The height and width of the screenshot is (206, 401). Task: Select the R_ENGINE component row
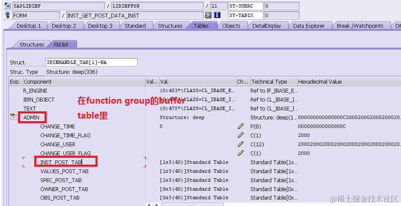[x=35, y=91]
